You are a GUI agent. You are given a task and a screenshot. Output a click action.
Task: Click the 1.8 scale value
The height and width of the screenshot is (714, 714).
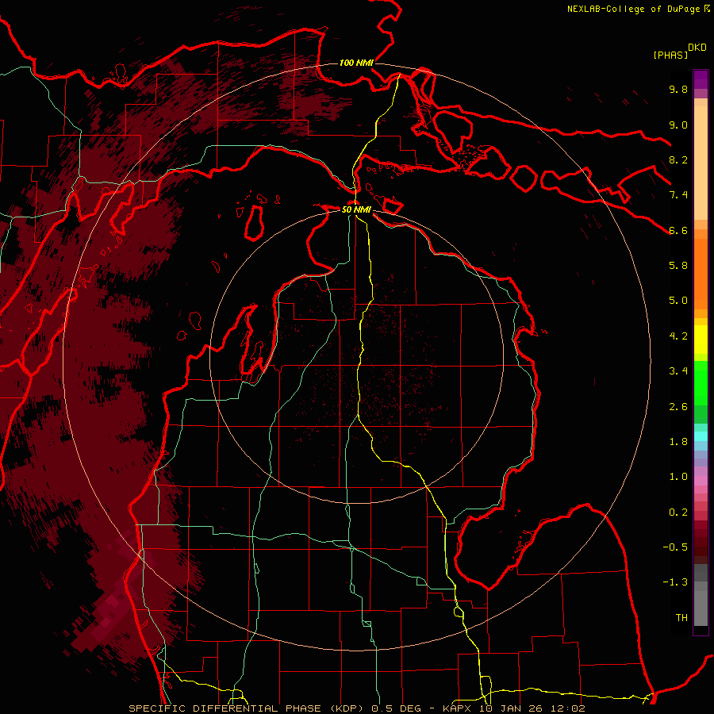[678, 442]
